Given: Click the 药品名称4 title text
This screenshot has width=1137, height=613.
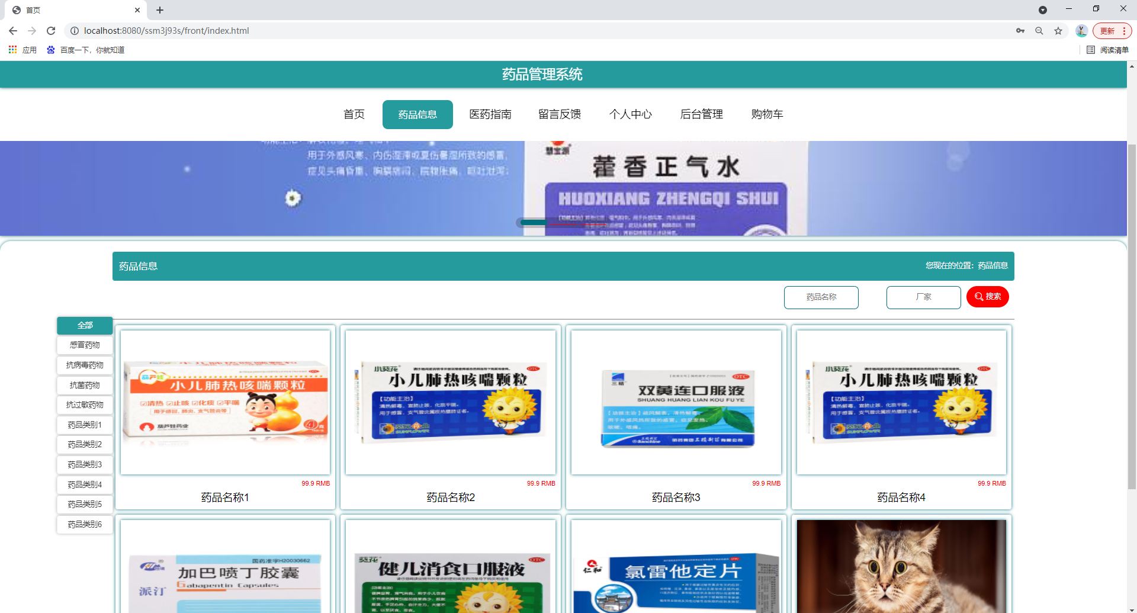Looking at the screenshot, I should [x=901, y=498].
